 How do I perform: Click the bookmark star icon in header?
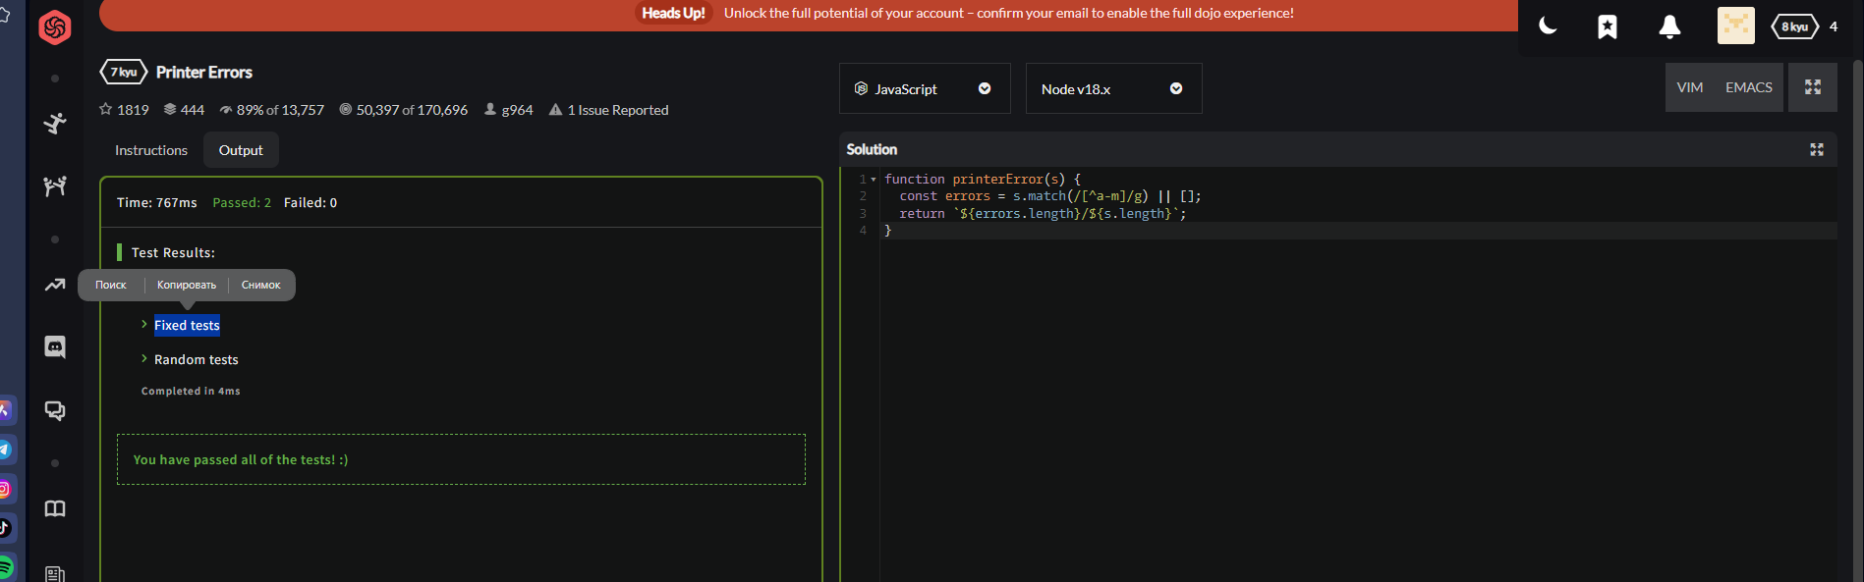pyautogui.click(x=1607, y=26)
